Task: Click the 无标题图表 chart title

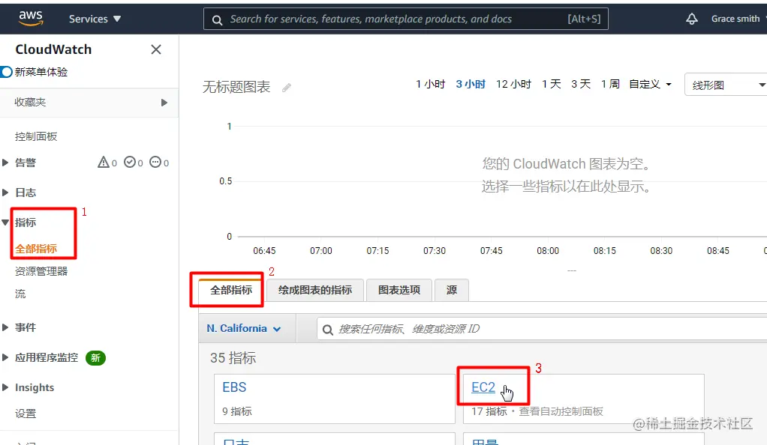Action: 236,87
